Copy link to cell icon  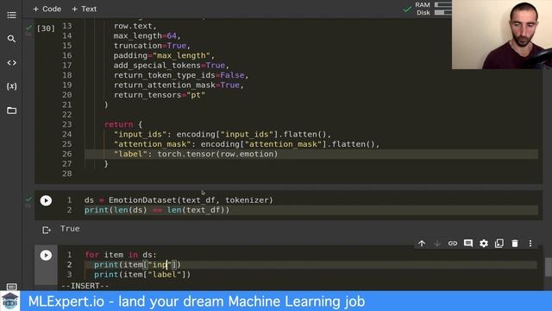pyautogui.click(x=453, y=244)
